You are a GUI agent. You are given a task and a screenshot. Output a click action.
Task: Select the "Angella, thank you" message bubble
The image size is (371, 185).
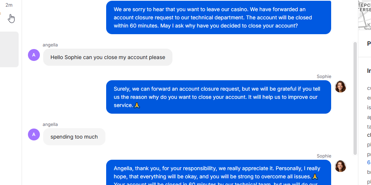pos(218,172)
